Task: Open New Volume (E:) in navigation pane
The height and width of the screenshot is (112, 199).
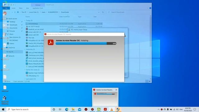Action: 15,37
